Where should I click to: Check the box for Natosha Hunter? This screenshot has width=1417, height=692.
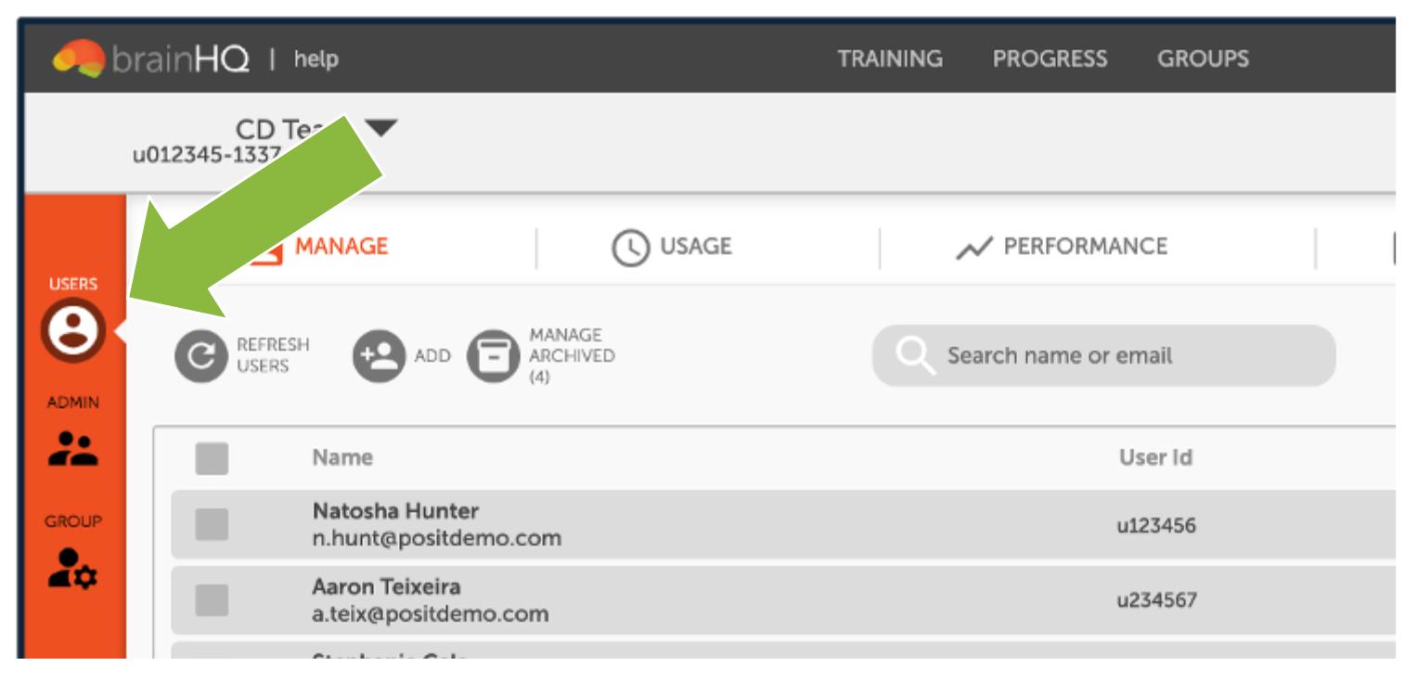(x=212, y=525)
